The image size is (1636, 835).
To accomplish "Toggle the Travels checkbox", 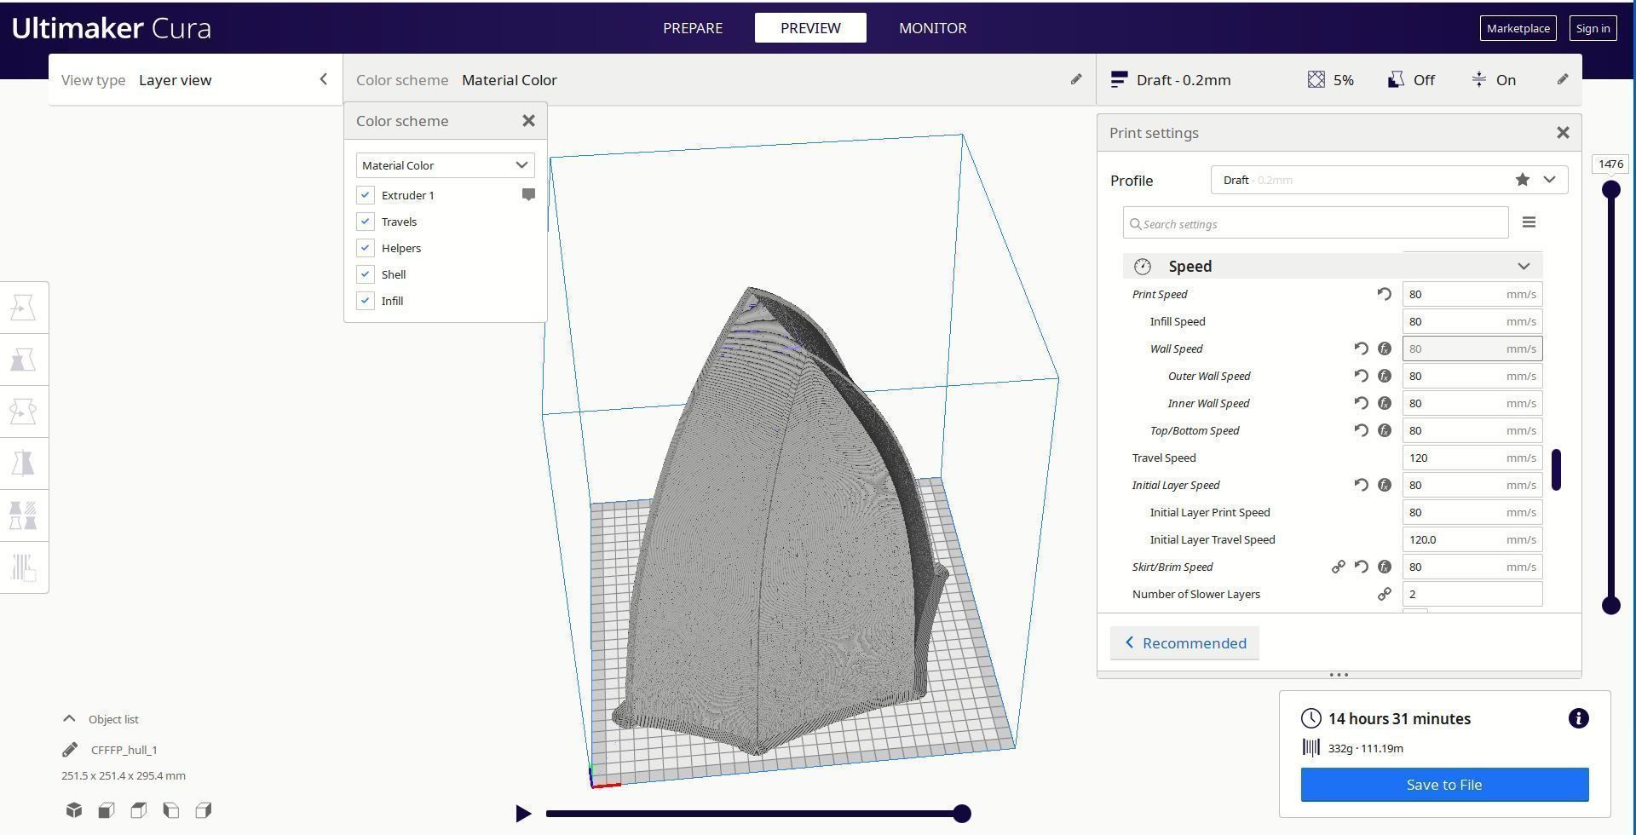I will click(366, 222).
